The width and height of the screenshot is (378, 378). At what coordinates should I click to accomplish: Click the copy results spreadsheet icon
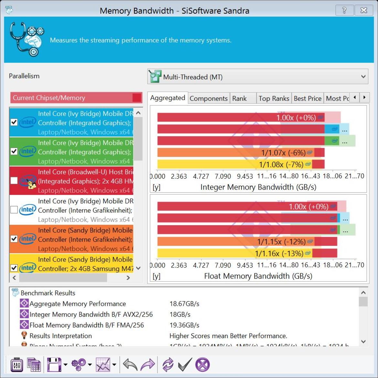(34, 364)
